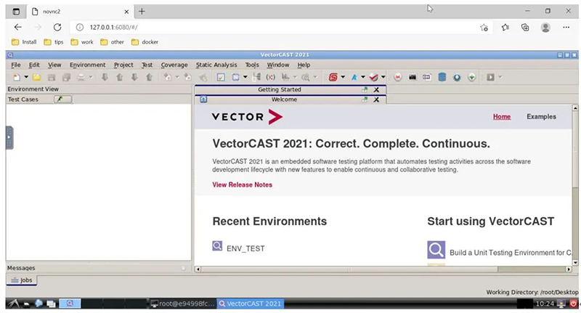Click the Home link on the Welcome page
This screenshot has width=581, height=313.
[x=502, y=117]
